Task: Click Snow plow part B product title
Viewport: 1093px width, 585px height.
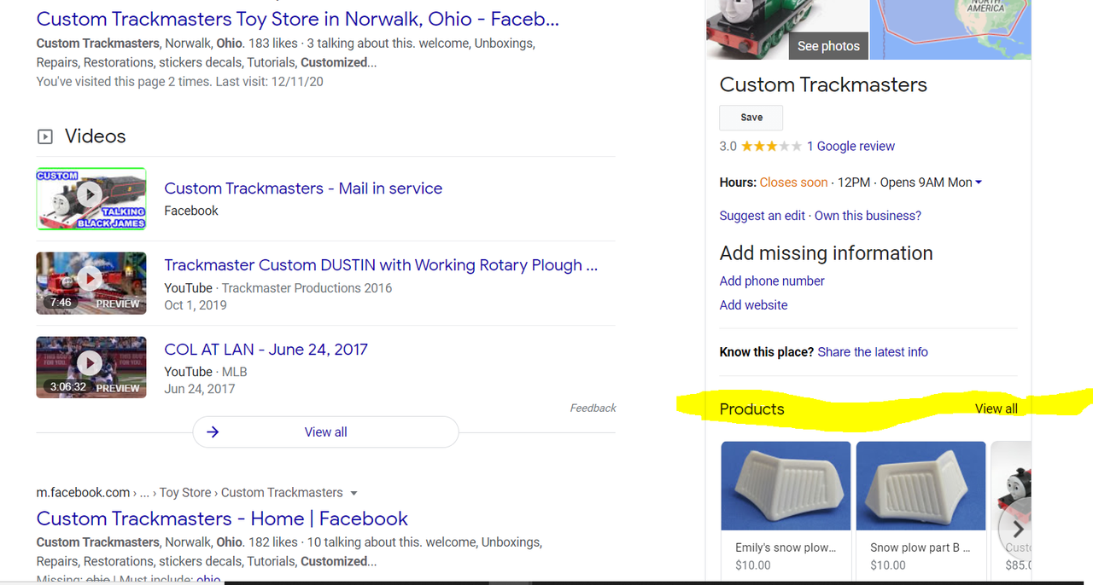Action: point(921,547)
